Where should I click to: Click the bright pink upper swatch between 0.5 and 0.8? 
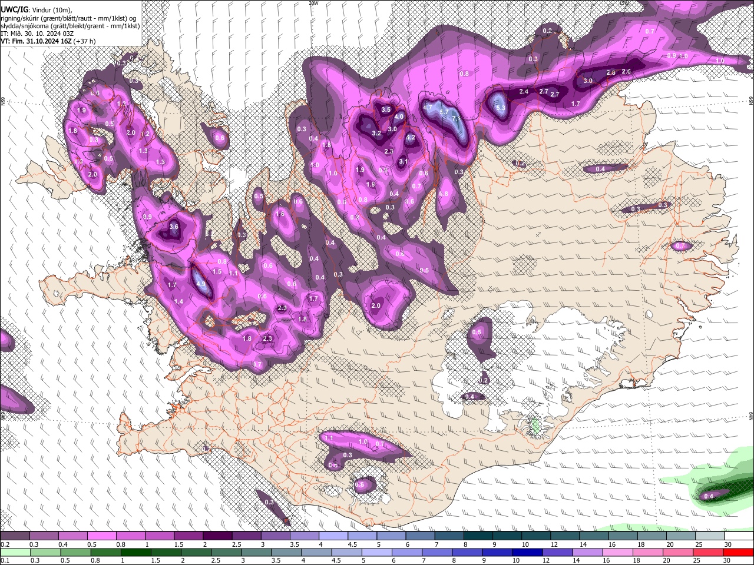[x=101, y=536]
